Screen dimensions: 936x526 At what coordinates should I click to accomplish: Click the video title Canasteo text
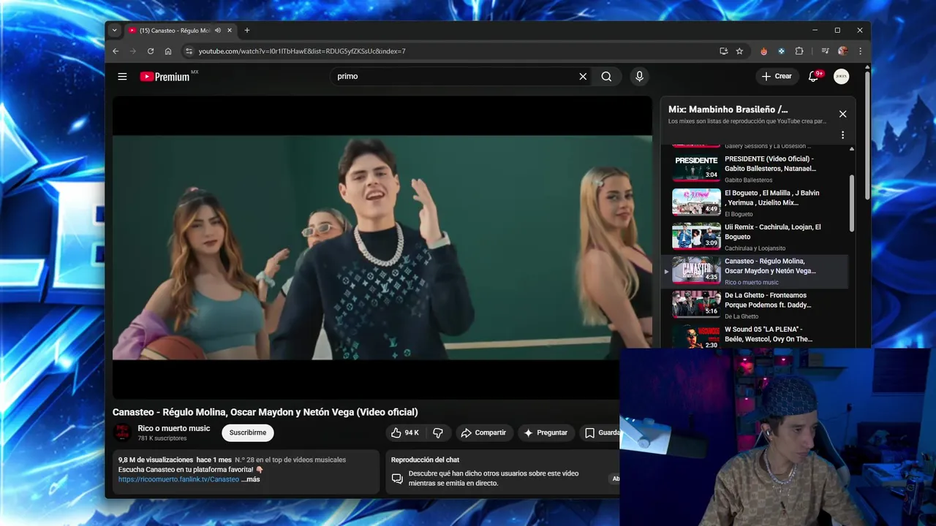pos(265,412)
